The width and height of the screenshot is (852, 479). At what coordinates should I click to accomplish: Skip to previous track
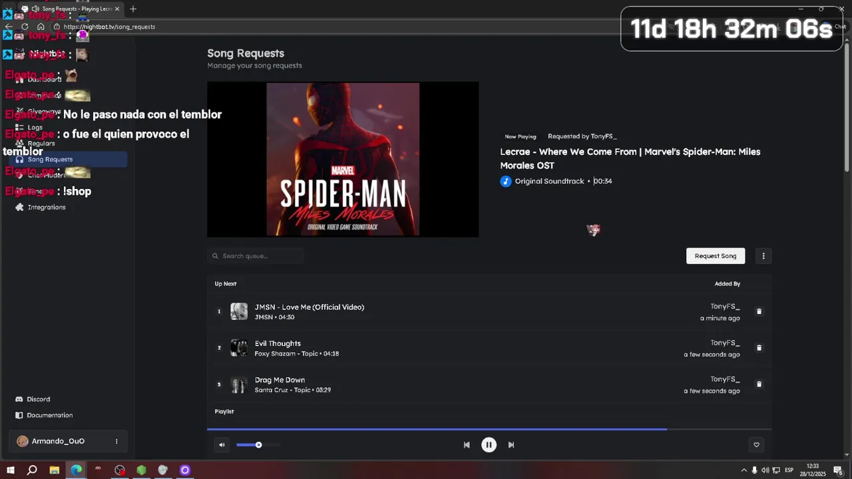(467, 445)
